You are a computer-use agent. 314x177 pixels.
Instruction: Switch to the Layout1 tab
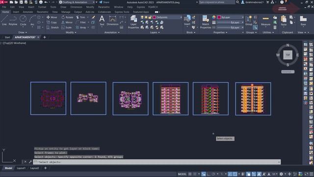tap(21, 168)
